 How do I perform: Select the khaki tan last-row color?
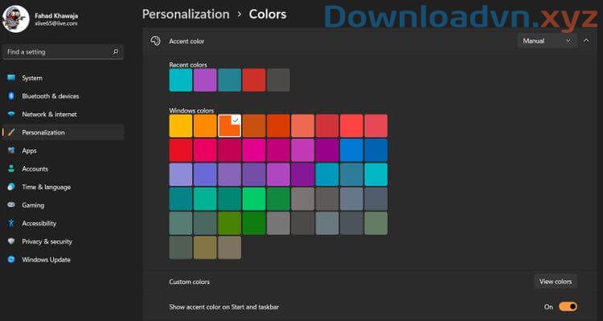(205, 248)
